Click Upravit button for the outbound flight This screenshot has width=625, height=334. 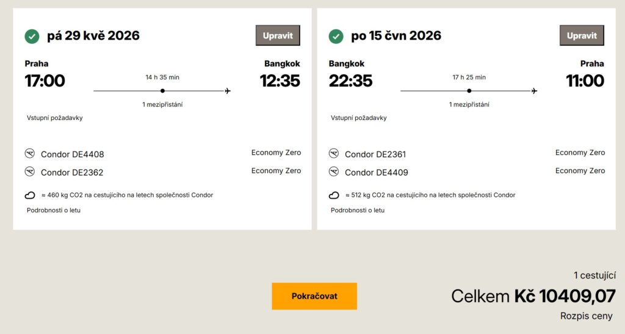tap(278, 35)
